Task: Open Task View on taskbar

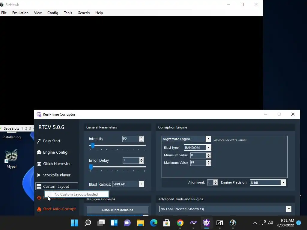Action: coord(101,223)
